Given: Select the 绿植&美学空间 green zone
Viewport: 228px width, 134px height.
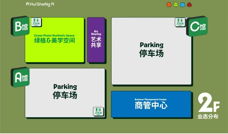Looking at the screenshot, I should tap(54, 40).
